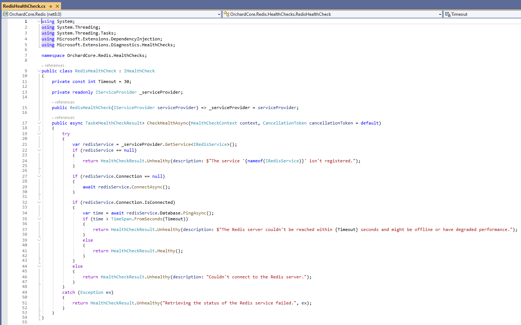Open the OrchardCore.Redis (net8.0) project dropdown

tap(219, 14)
